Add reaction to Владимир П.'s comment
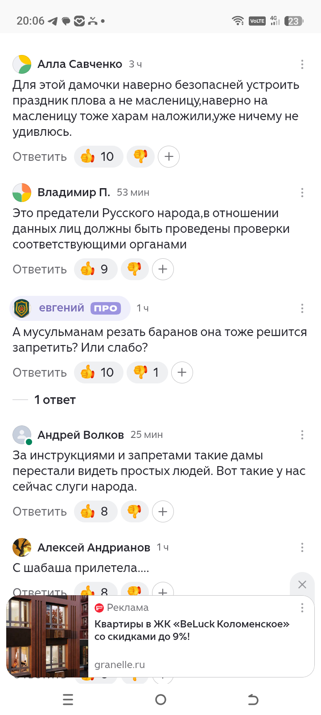Viewport: 321px width, 715px height. coord(163,269)
